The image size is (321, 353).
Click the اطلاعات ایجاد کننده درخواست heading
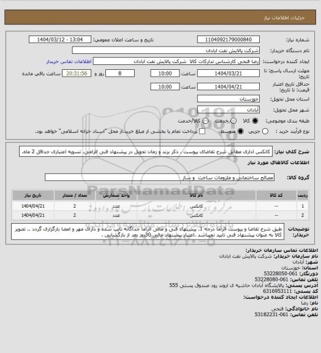(x=281, y=297)
